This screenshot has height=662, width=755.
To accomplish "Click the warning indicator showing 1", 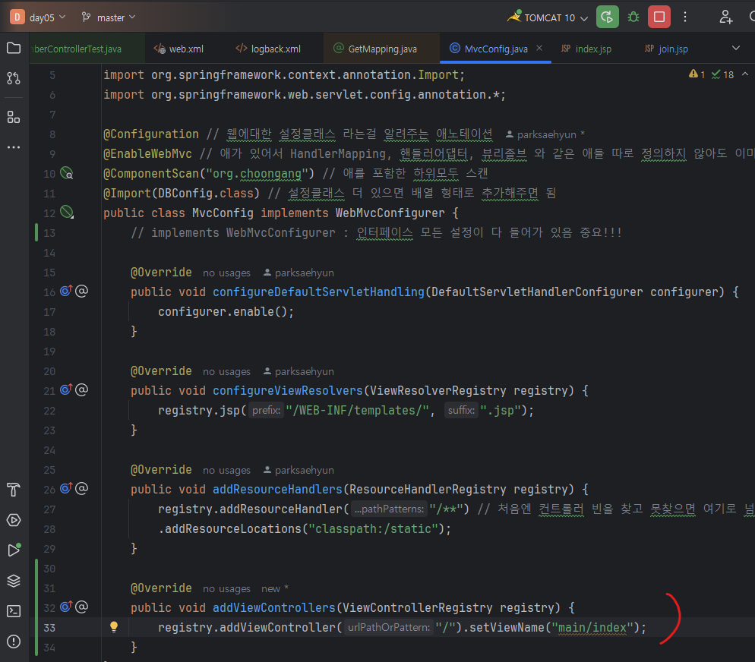I will tap(697, 74).
